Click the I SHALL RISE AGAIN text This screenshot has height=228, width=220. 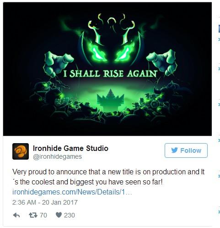[110, 73]
